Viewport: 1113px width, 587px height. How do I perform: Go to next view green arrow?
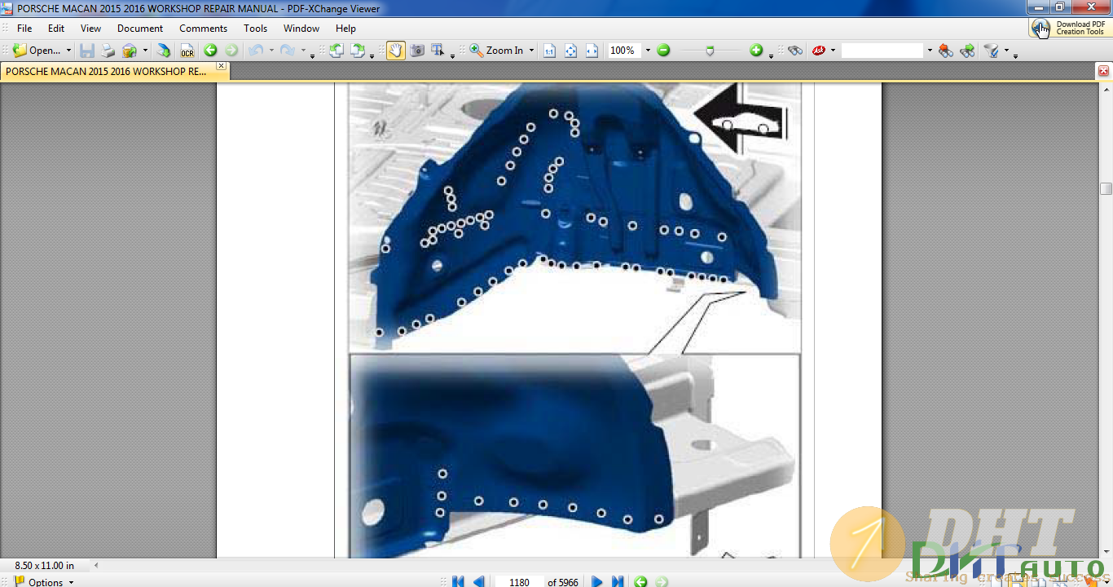231,51
